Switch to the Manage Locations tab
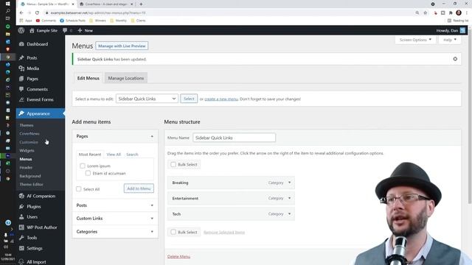472x265 pixels. click(x=126, y=78)
